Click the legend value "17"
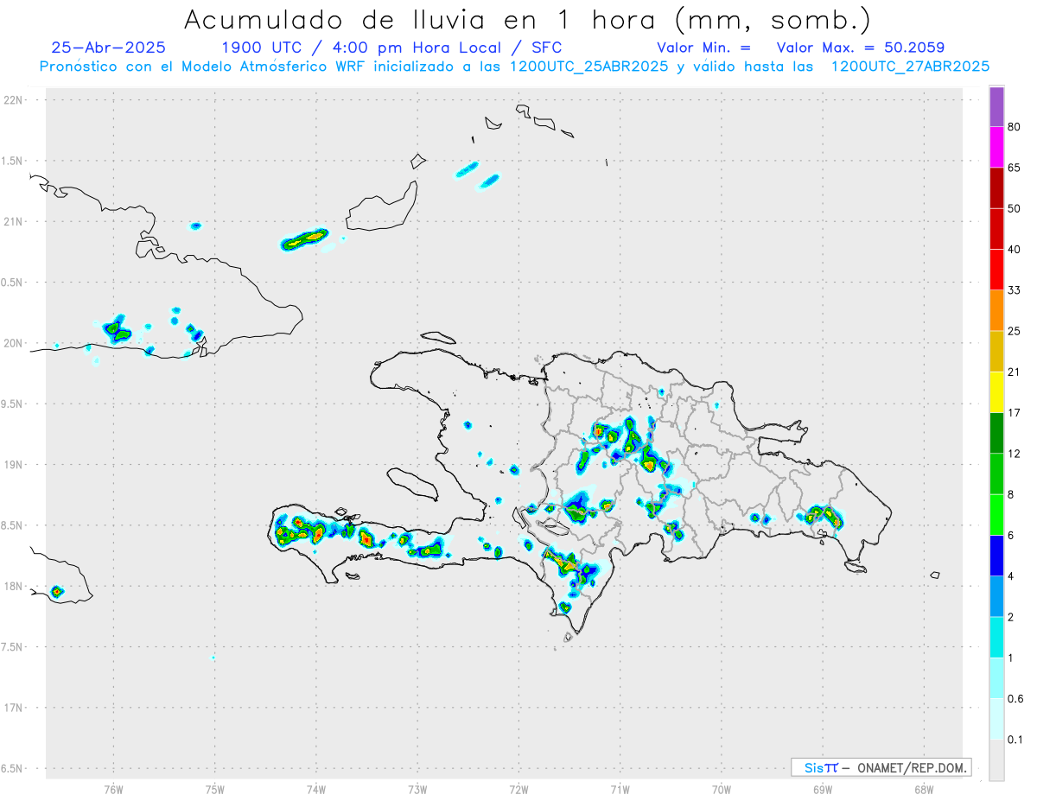This screenshot has width=1037, height=801. [1015, 413]
